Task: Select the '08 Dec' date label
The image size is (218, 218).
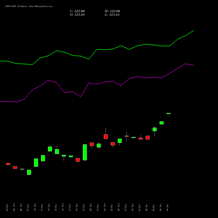Action: tap(167, 208)
